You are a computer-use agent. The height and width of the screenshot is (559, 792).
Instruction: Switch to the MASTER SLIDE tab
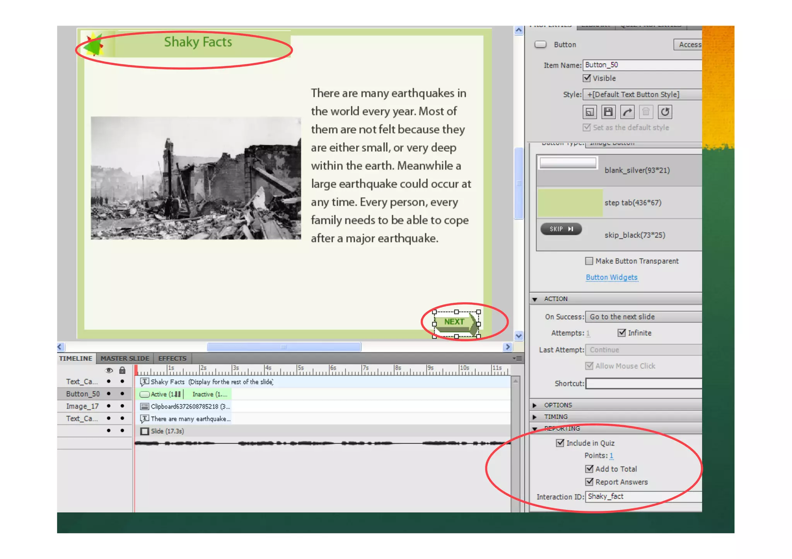tap(125, 359)
